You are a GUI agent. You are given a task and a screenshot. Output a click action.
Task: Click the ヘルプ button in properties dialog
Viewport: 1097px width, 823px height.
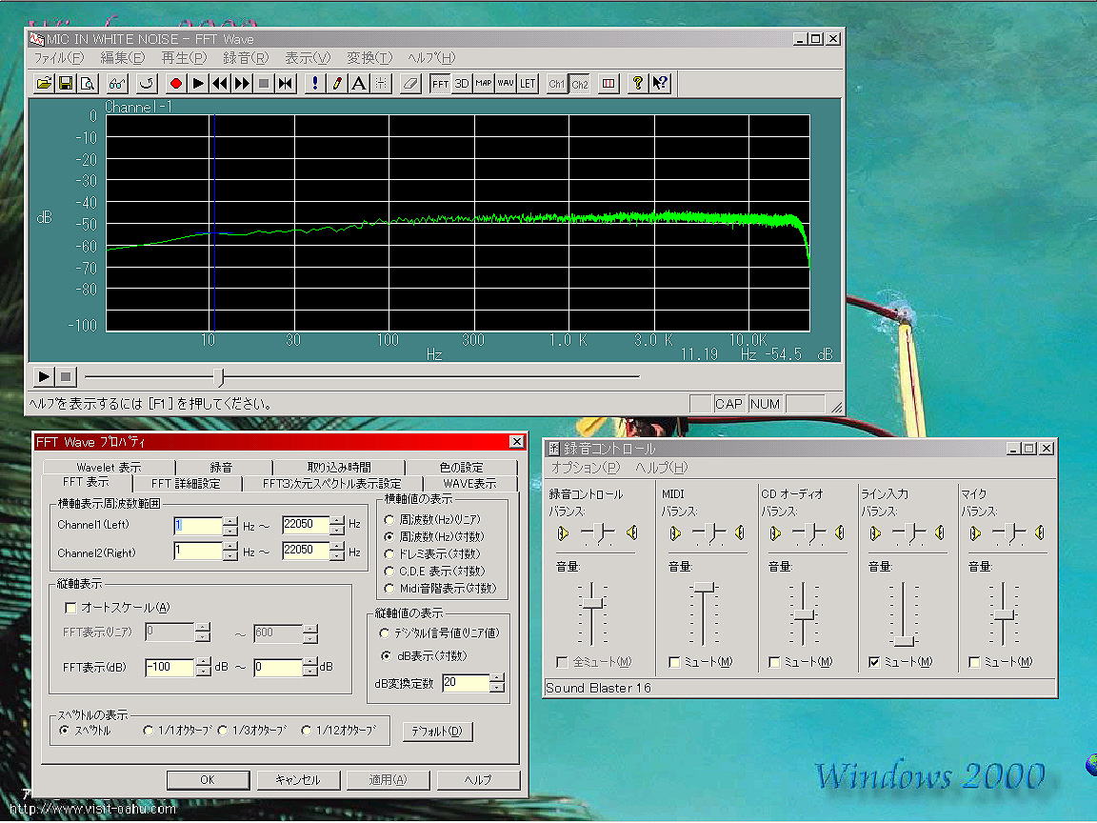[x=479, y=779]
